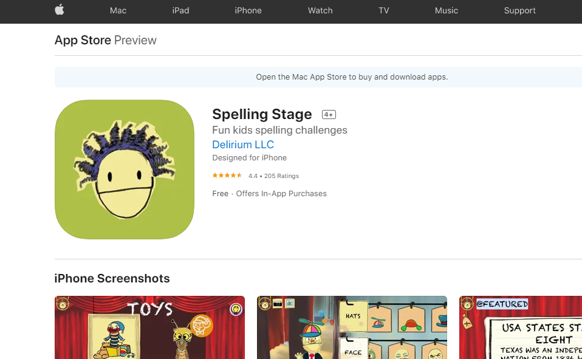582x359 pixels.
Task: Open the Music navigation item
Action: [x=446, y=10]
